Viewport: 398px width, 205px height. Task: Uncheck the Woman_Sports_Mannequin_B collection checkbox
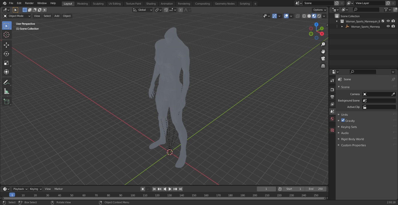(x=383, y=21)
